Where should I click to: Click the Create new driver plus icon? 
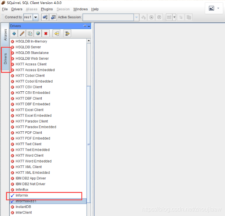[14, 34]
